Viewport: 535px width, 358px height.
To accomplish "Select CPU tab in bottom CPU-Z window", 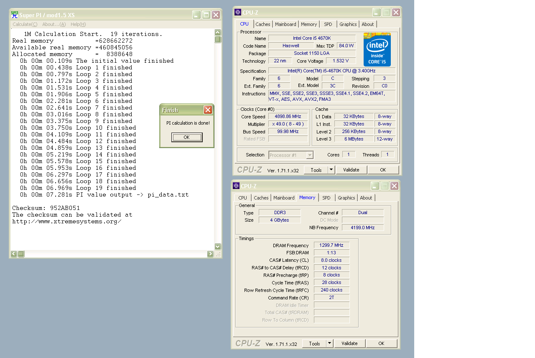I will point(243,198).
